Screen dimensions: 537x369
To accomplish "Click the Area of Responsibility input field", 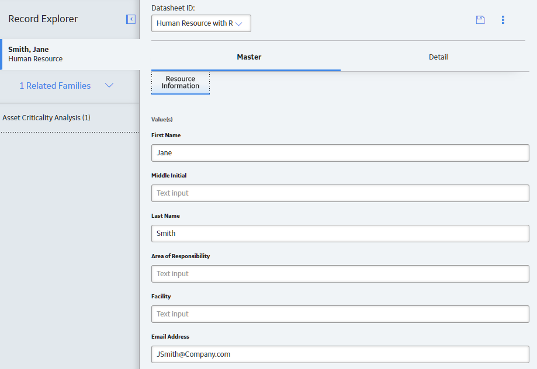I will click(340, 274).
